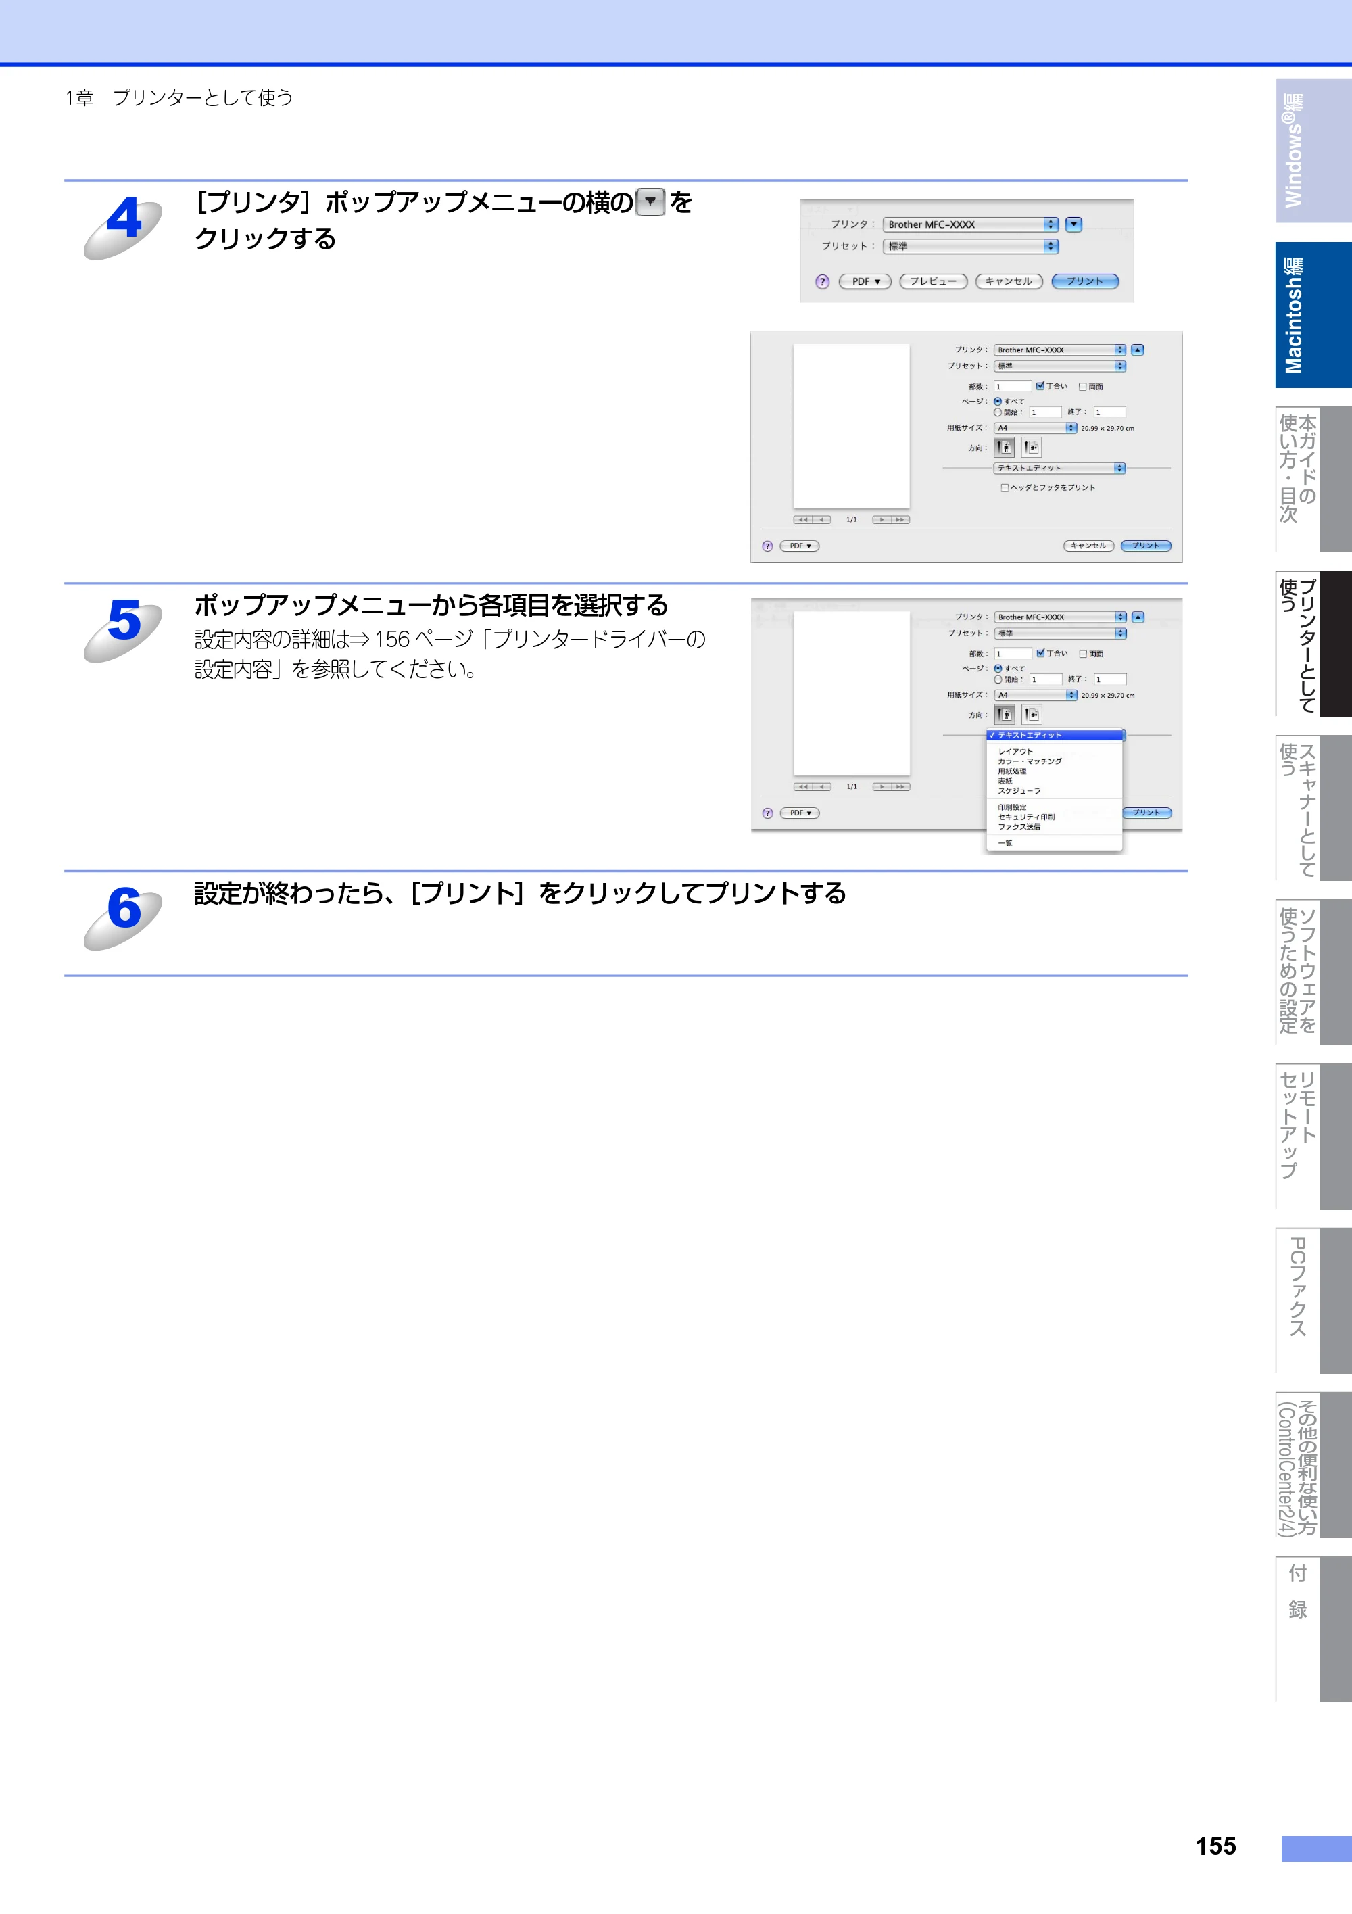Viewport: 1352px width, 1914px height.
Task: Click プレビュー button in compact dialog
Action: 934,282
